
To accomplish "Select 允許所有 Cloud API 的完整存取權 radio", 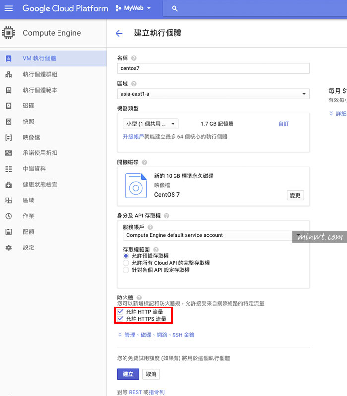I will [x=126, y=263].
